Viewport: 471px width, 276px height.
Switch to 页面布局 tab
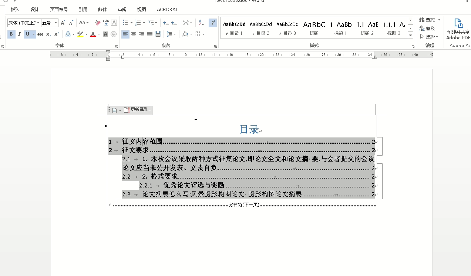59,10
